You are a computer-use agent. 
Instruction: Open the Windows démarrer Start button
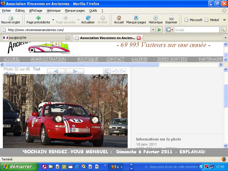19,167
